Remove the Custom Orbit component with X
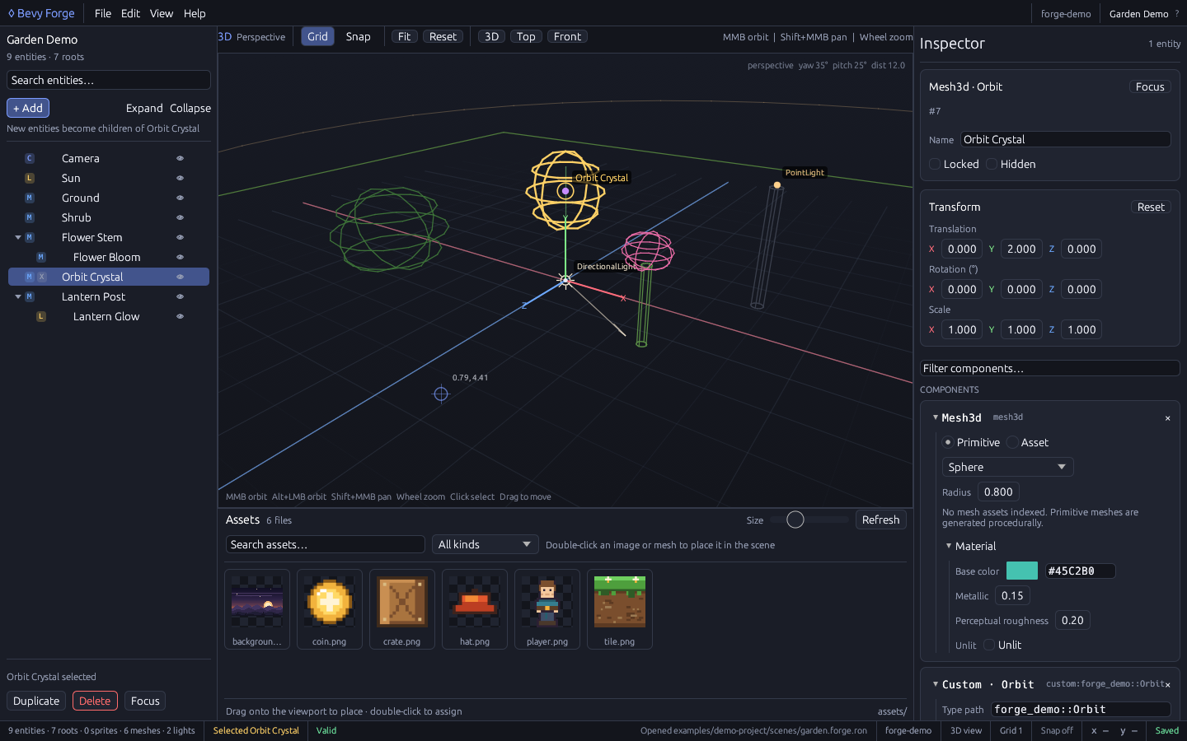1187x741 pixels. click(1167, 684)
